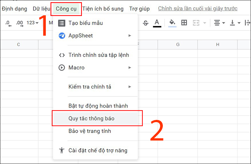This screenshot has height=164, width=251.
Task: Open the Công cụ menu
Action: 66,9
